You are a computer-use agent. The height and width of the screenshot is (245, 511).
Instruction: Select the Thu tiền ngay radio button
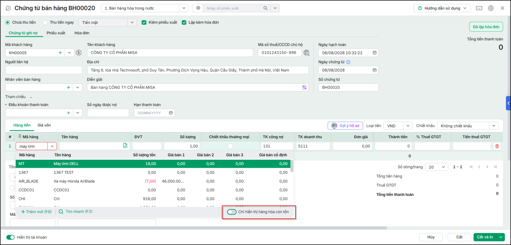(45, 22)
